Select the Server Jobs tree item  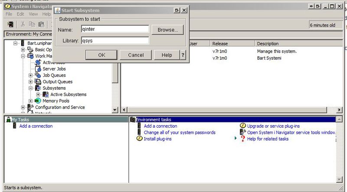pyautogui.click(x=54, y=69)
